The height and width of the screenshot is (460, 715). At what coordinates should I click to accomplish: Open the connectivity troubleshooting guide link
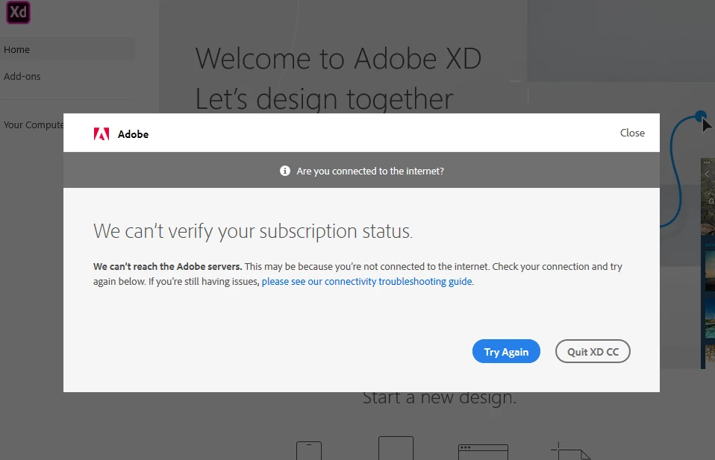pos(367,282)
